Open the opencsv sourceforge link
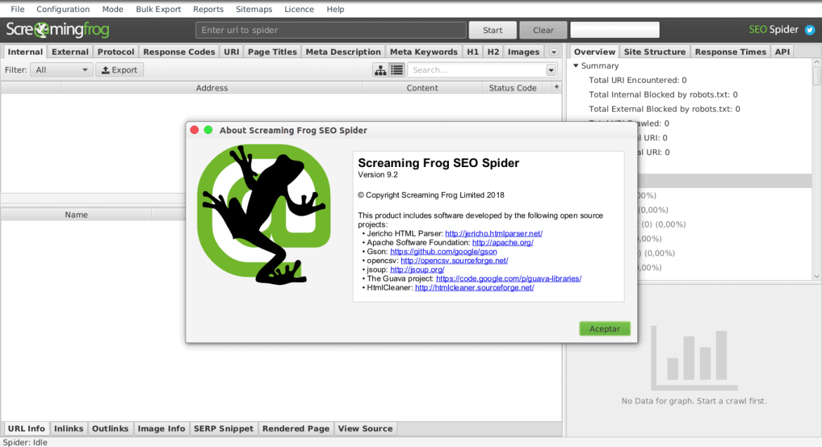Image resolution: width=822 pixels, height=447 pixels. tap(454, 260)
